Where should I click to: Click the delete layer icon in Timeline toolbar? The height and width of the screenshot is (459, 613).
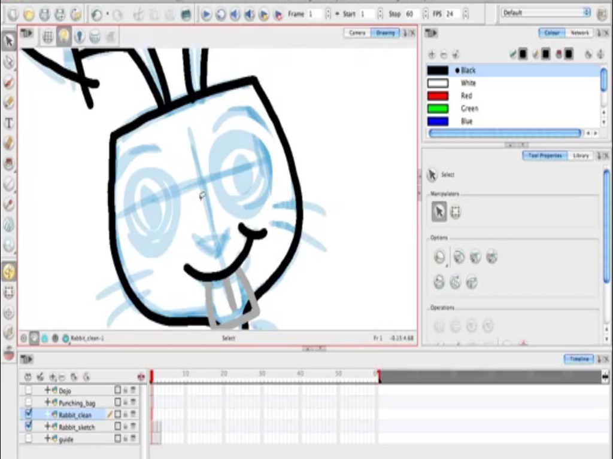(62, 377)
